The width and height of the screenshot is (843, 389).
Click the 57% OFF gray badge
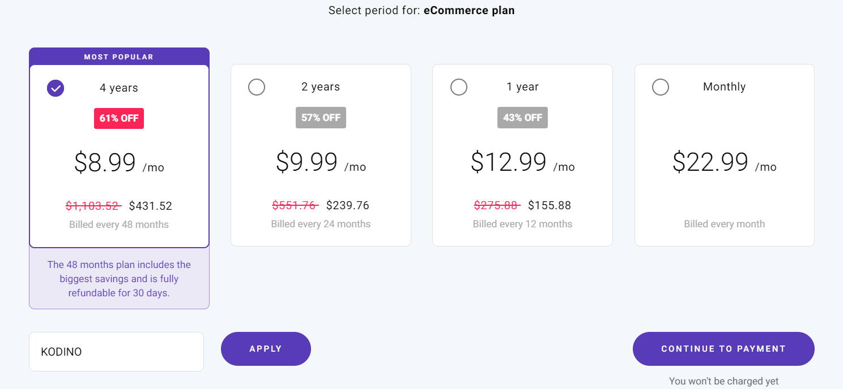click(321, 118)
